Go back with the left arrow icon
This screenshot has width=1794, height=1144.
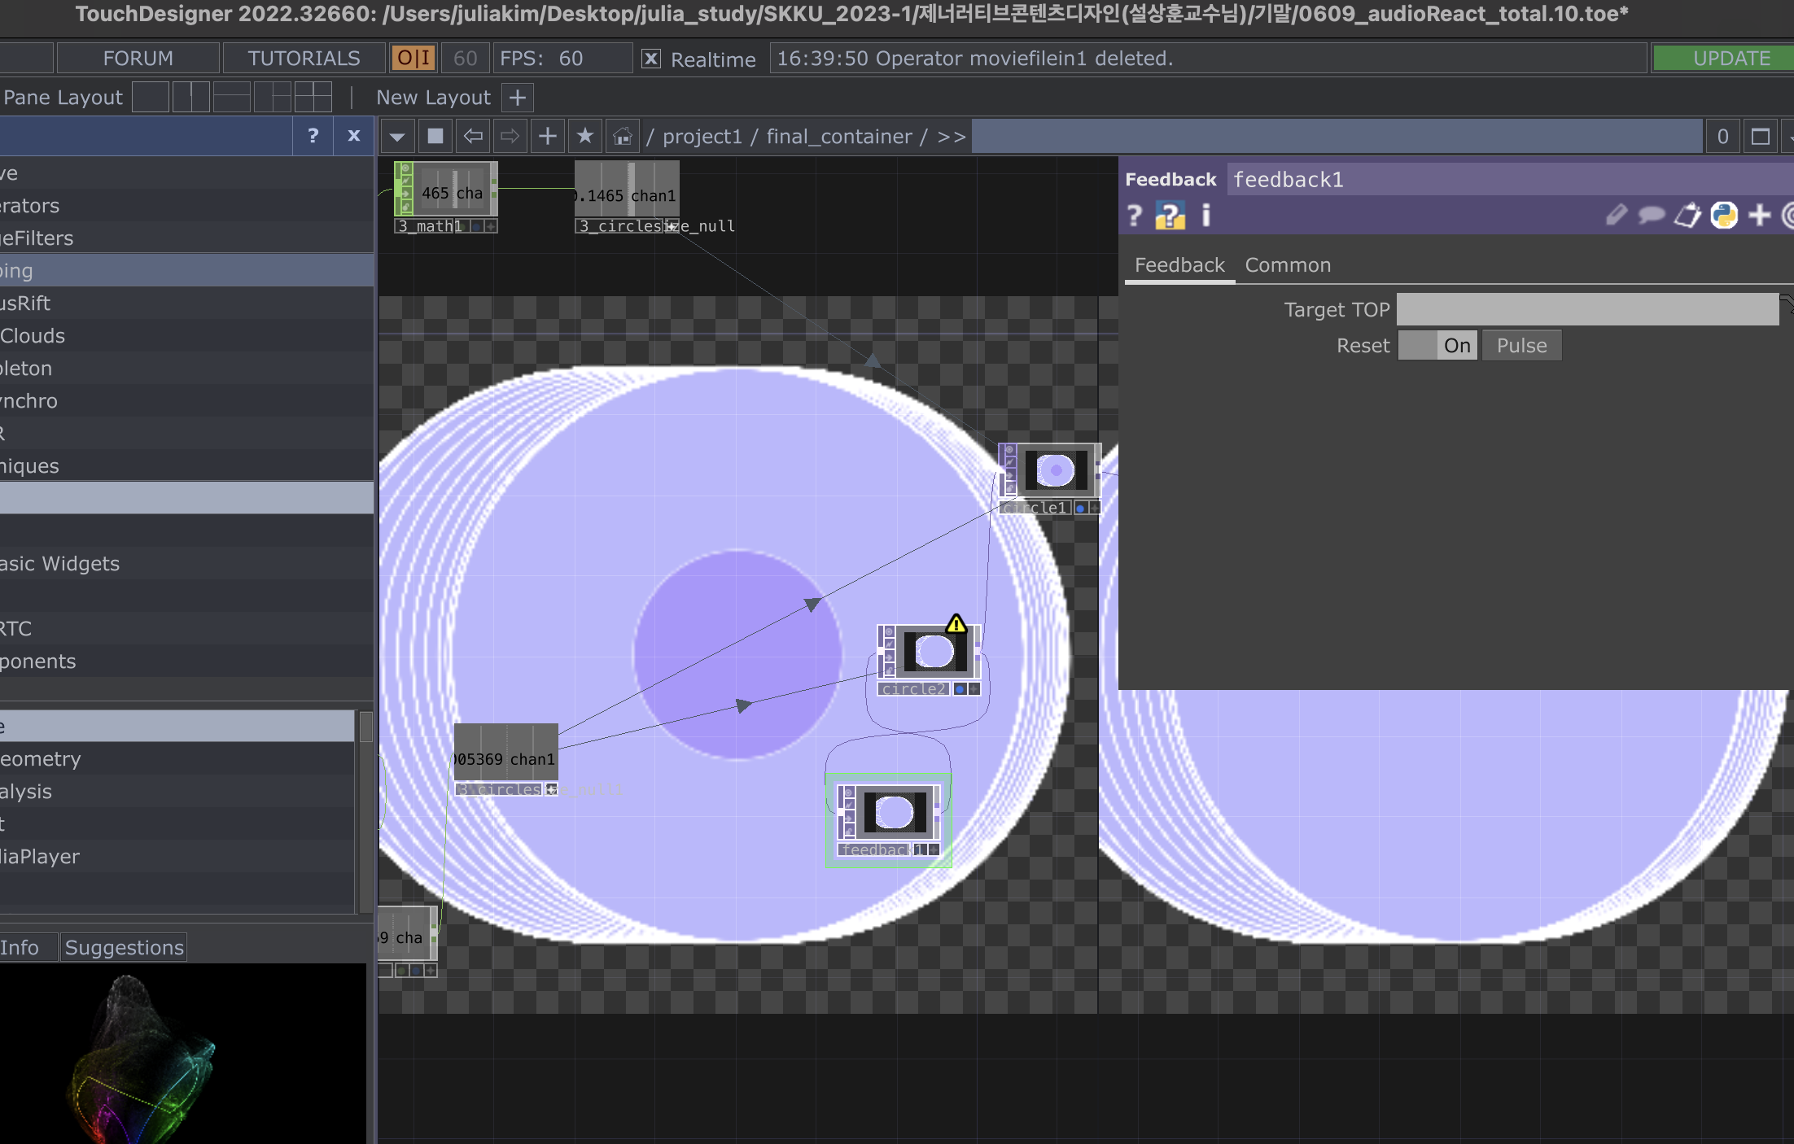(473, 136)
